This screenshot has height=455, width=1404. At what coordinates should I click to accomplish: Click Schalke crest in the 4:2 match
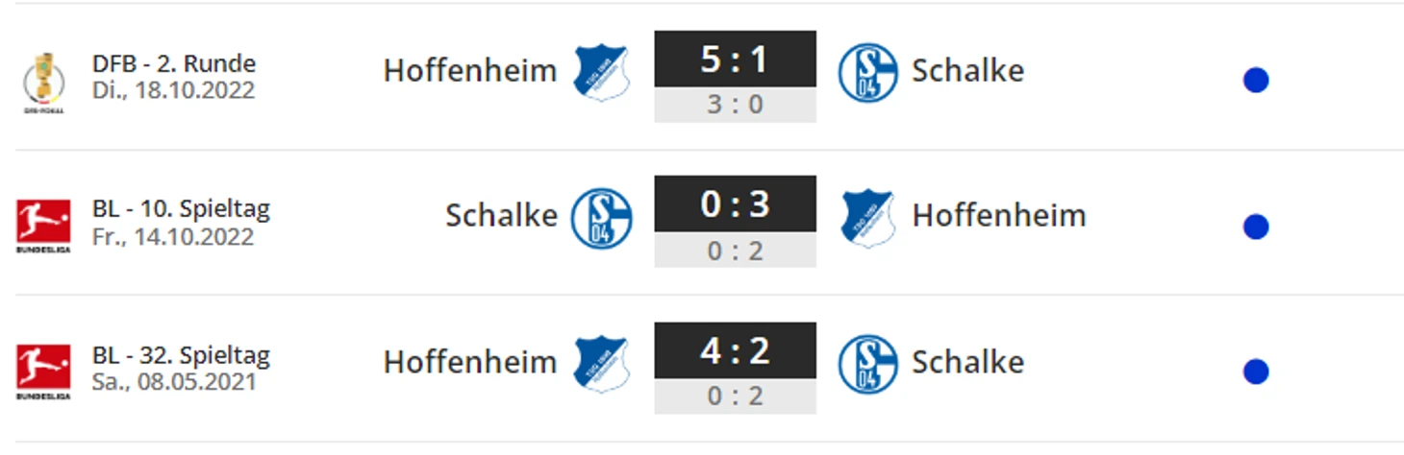pyautogui.click(x=867, y=364)
